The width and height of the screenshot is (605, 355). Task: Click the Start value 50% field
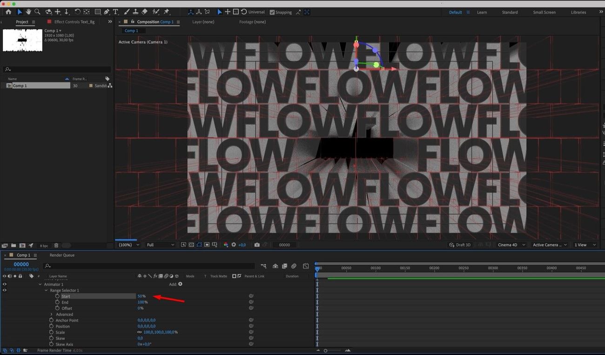point(141,296)
